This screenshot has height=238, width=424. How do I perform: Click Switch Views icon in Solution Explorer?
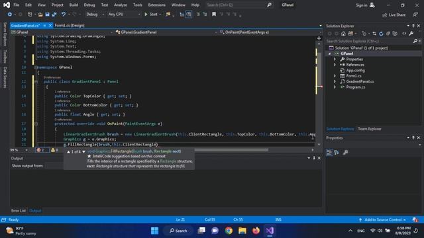pyautogui.click(x=350, y=34)
